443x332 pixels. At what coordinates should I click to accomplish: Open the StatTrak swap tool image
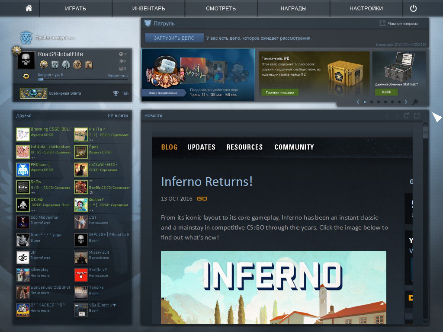tap(399, 67)
